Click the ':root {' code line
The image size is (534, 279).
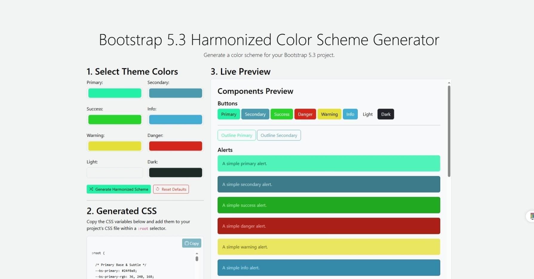(98, 253)
